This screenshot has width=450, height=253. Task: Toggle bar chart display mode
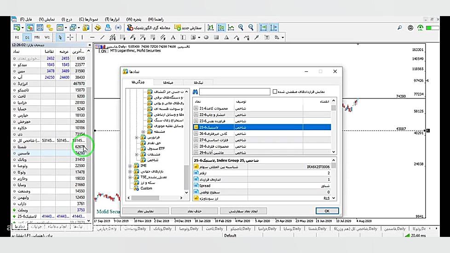[211, 28]
